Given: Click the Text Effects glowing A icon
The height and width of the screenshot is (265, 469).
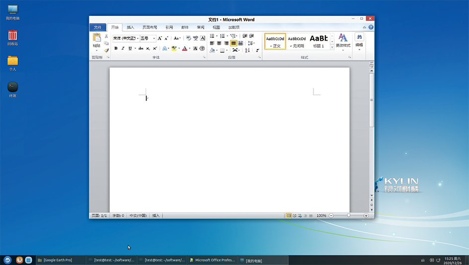Looking at the screenshot, I should (164, 48).
